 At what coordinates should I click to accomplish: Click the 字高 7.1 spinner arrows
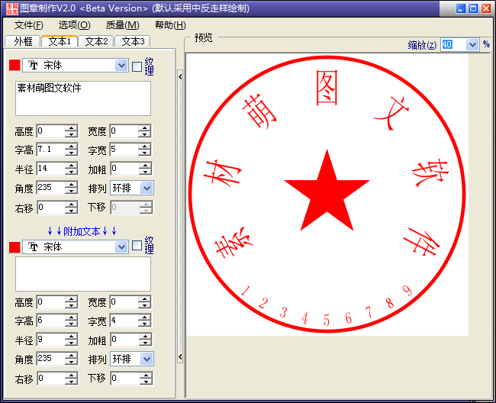click(72, 150)
